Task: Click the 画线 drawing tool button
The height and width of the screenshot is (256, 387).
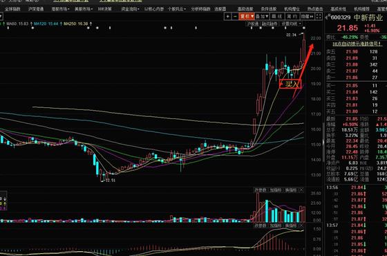Action: tap(277, 17)
